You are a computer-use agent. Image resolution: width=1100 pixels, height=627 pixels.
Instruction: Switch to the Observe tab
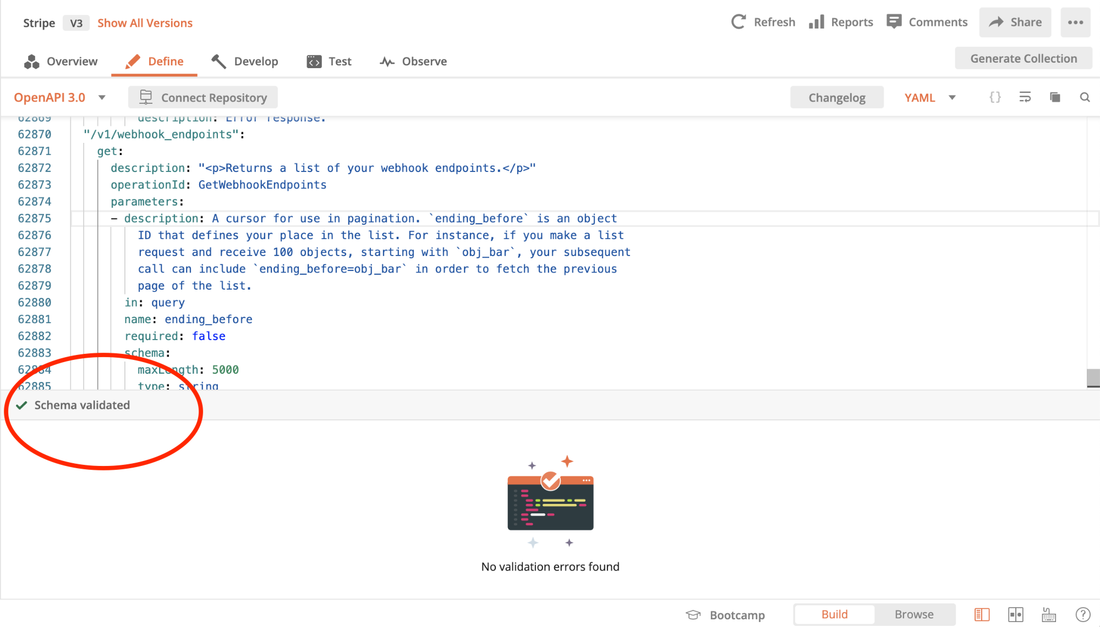click(x=413, y=62)
